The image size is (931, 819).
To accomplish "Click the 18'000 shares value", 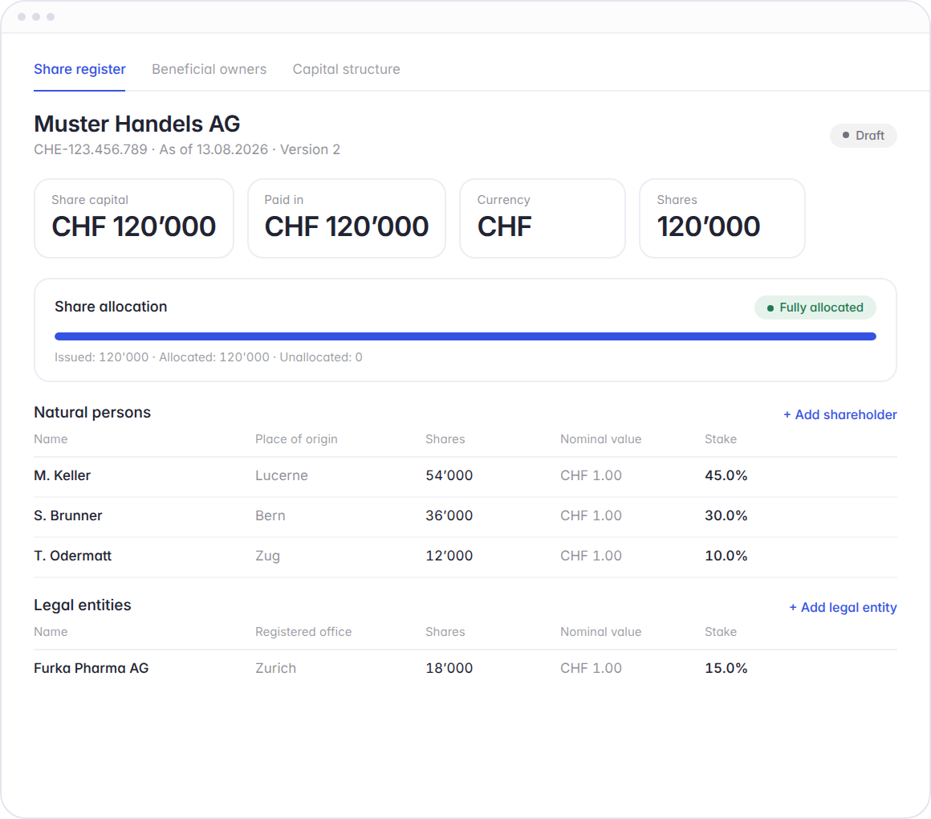I will [449, 668].
